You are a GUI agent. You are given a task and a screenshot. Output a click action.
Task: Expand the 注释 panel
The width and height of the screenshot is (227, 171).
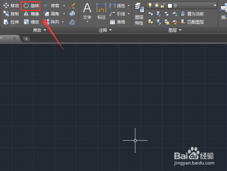[105, 30]
